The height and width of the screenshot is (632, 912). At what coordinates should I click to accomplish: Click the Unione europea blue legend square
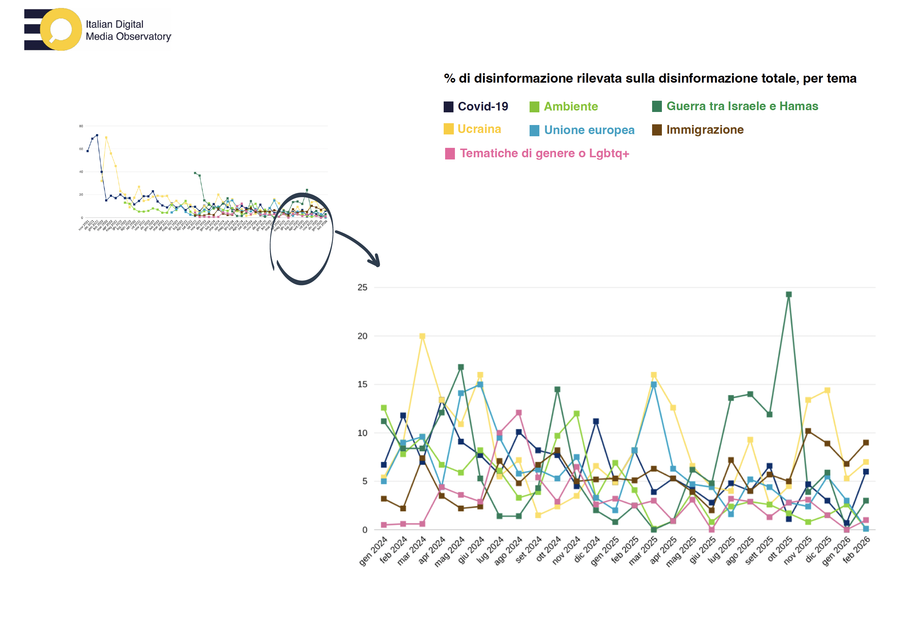(534, 131)
